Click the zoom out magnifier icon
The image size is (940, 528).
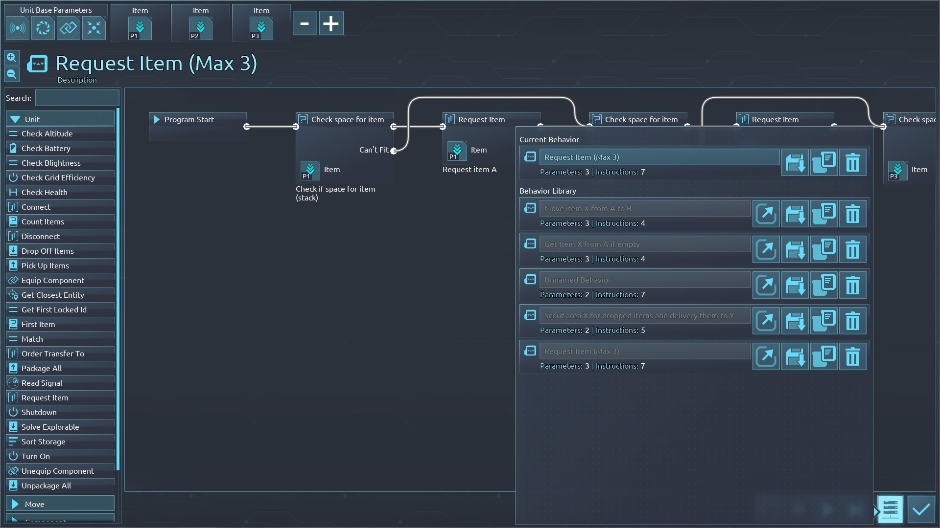[12, 74]
